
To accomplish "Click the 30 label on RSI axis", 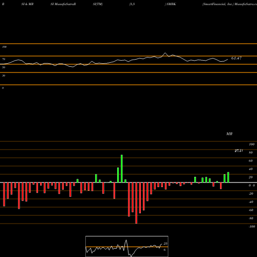I will [x=4, y=76].
